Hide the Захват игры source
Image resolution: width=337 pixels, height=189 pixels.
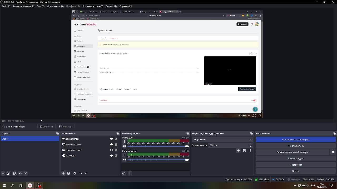[111, 139]
